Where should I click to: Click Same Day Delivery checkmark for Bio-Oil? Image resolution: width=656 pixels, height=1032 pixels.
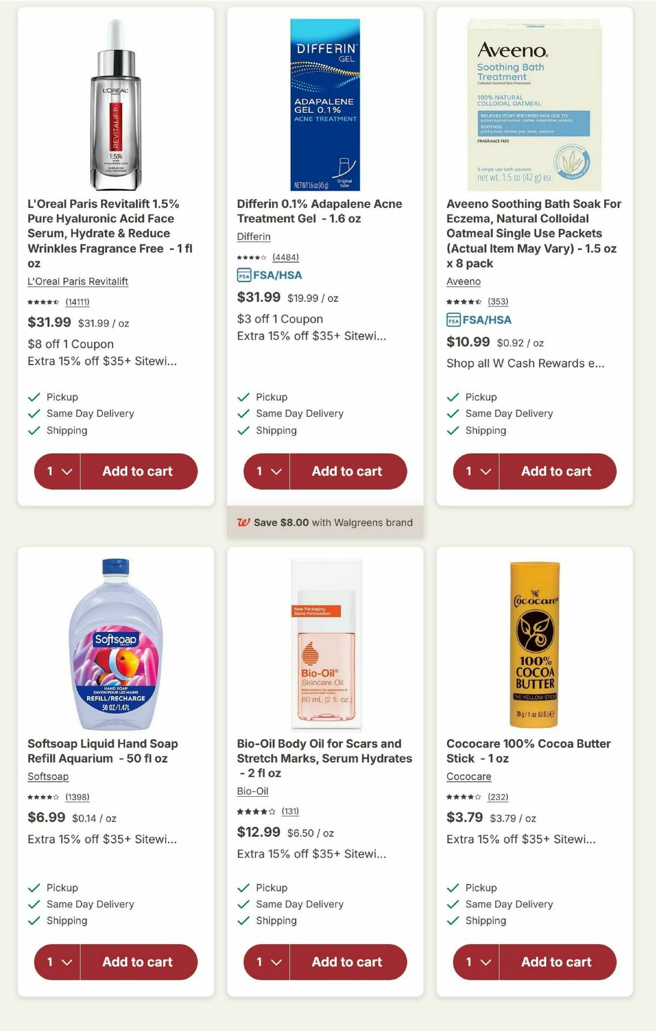(x=243, y=904)
